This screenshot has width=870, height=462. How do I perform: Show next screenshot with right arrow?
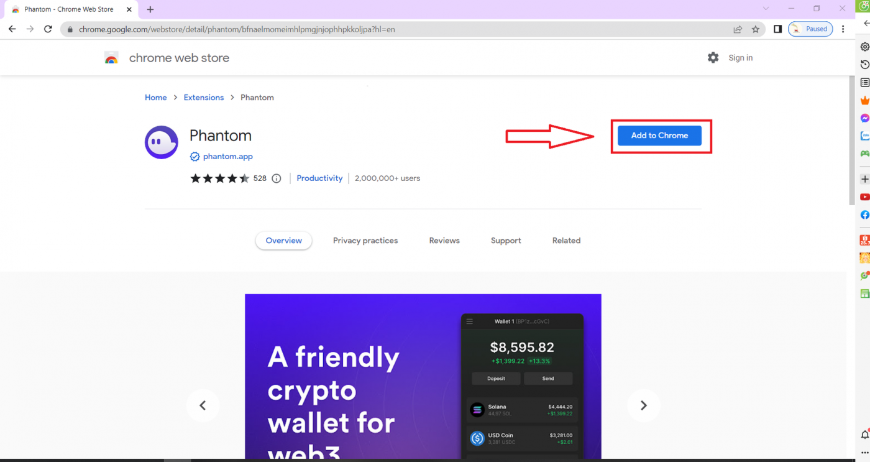(x=643, y=405)
